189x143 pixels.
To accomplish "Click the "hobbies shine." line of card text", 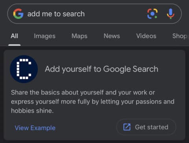I will 32,111.
